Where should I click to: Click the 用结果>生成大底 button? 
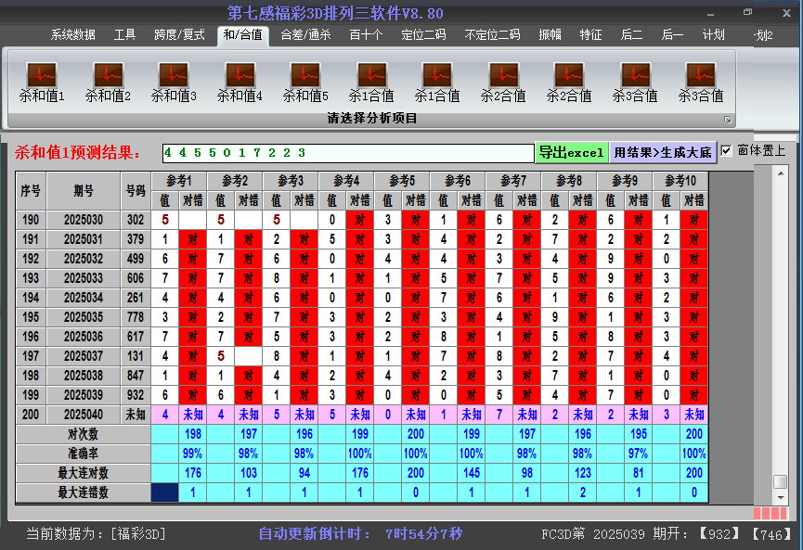(x=663, y=152)
